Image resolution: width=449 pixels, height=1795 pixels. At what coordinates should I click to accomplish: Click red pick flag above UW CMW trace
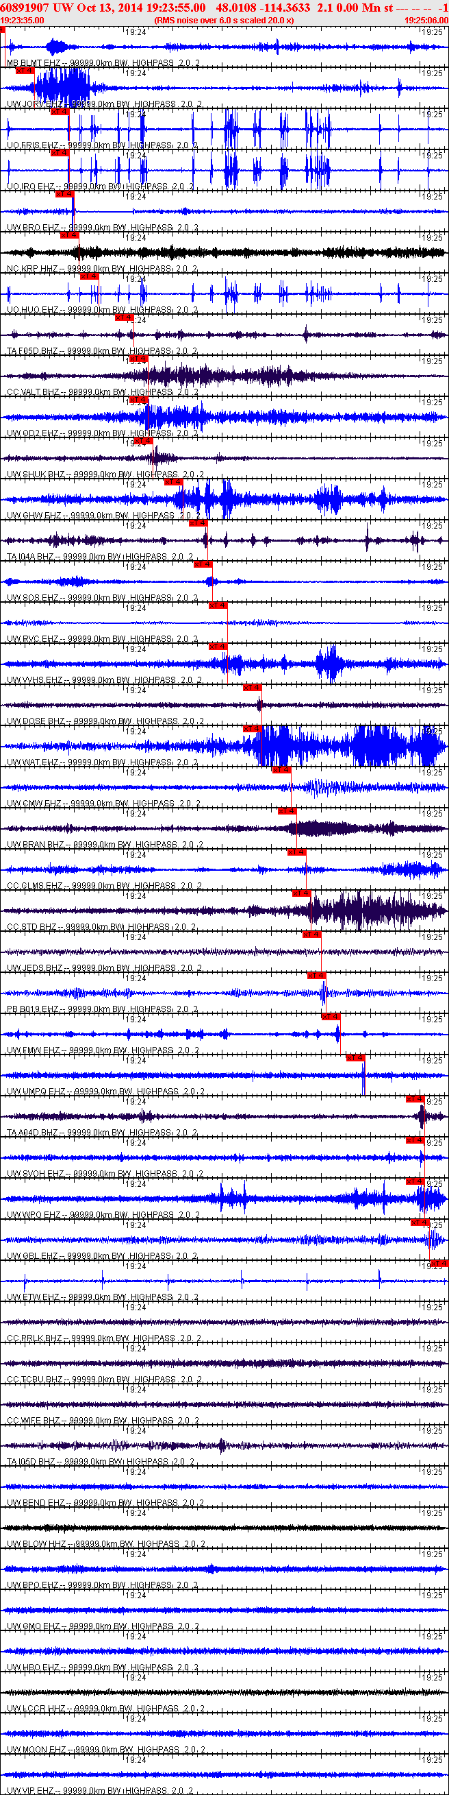coord(281,769)
